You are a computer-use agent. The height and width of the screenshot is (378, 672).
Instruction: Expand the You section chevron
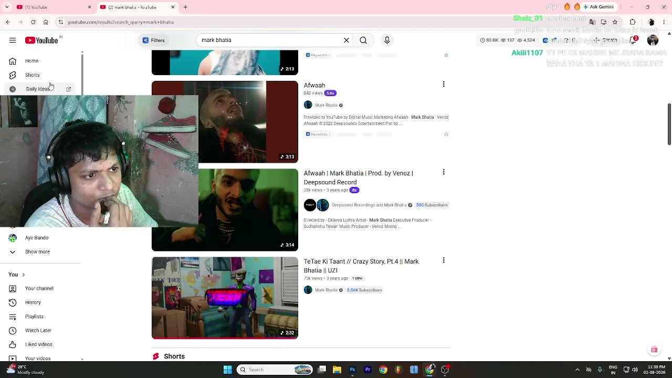[x=23, y=275]
